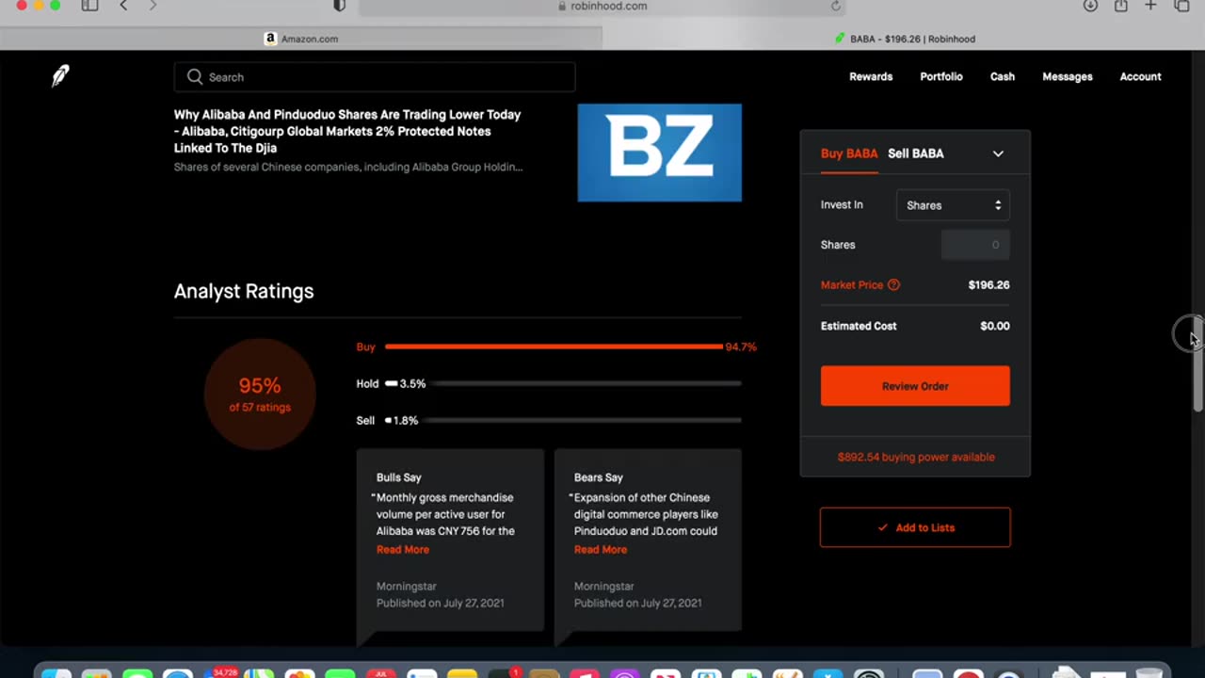Screen dimensions: 1205x678
Task: Toggle the Safari sidebar icon
Action: coord(89,6)
